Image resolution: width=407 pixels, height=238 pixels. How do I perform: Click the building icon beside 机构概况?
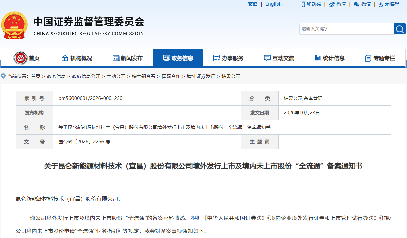point(65,58)
